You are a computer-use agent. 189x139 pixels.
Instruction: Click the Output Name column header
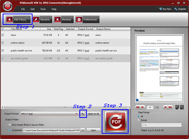103,29
